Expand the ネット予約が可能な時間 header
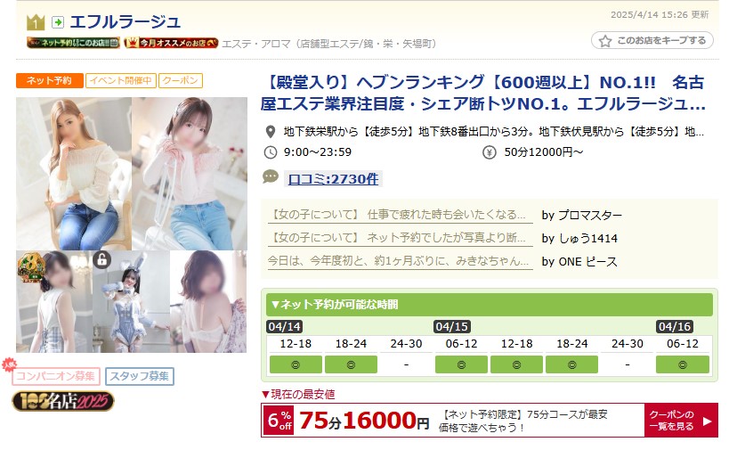The image size is (737, 450). [490, 305]
